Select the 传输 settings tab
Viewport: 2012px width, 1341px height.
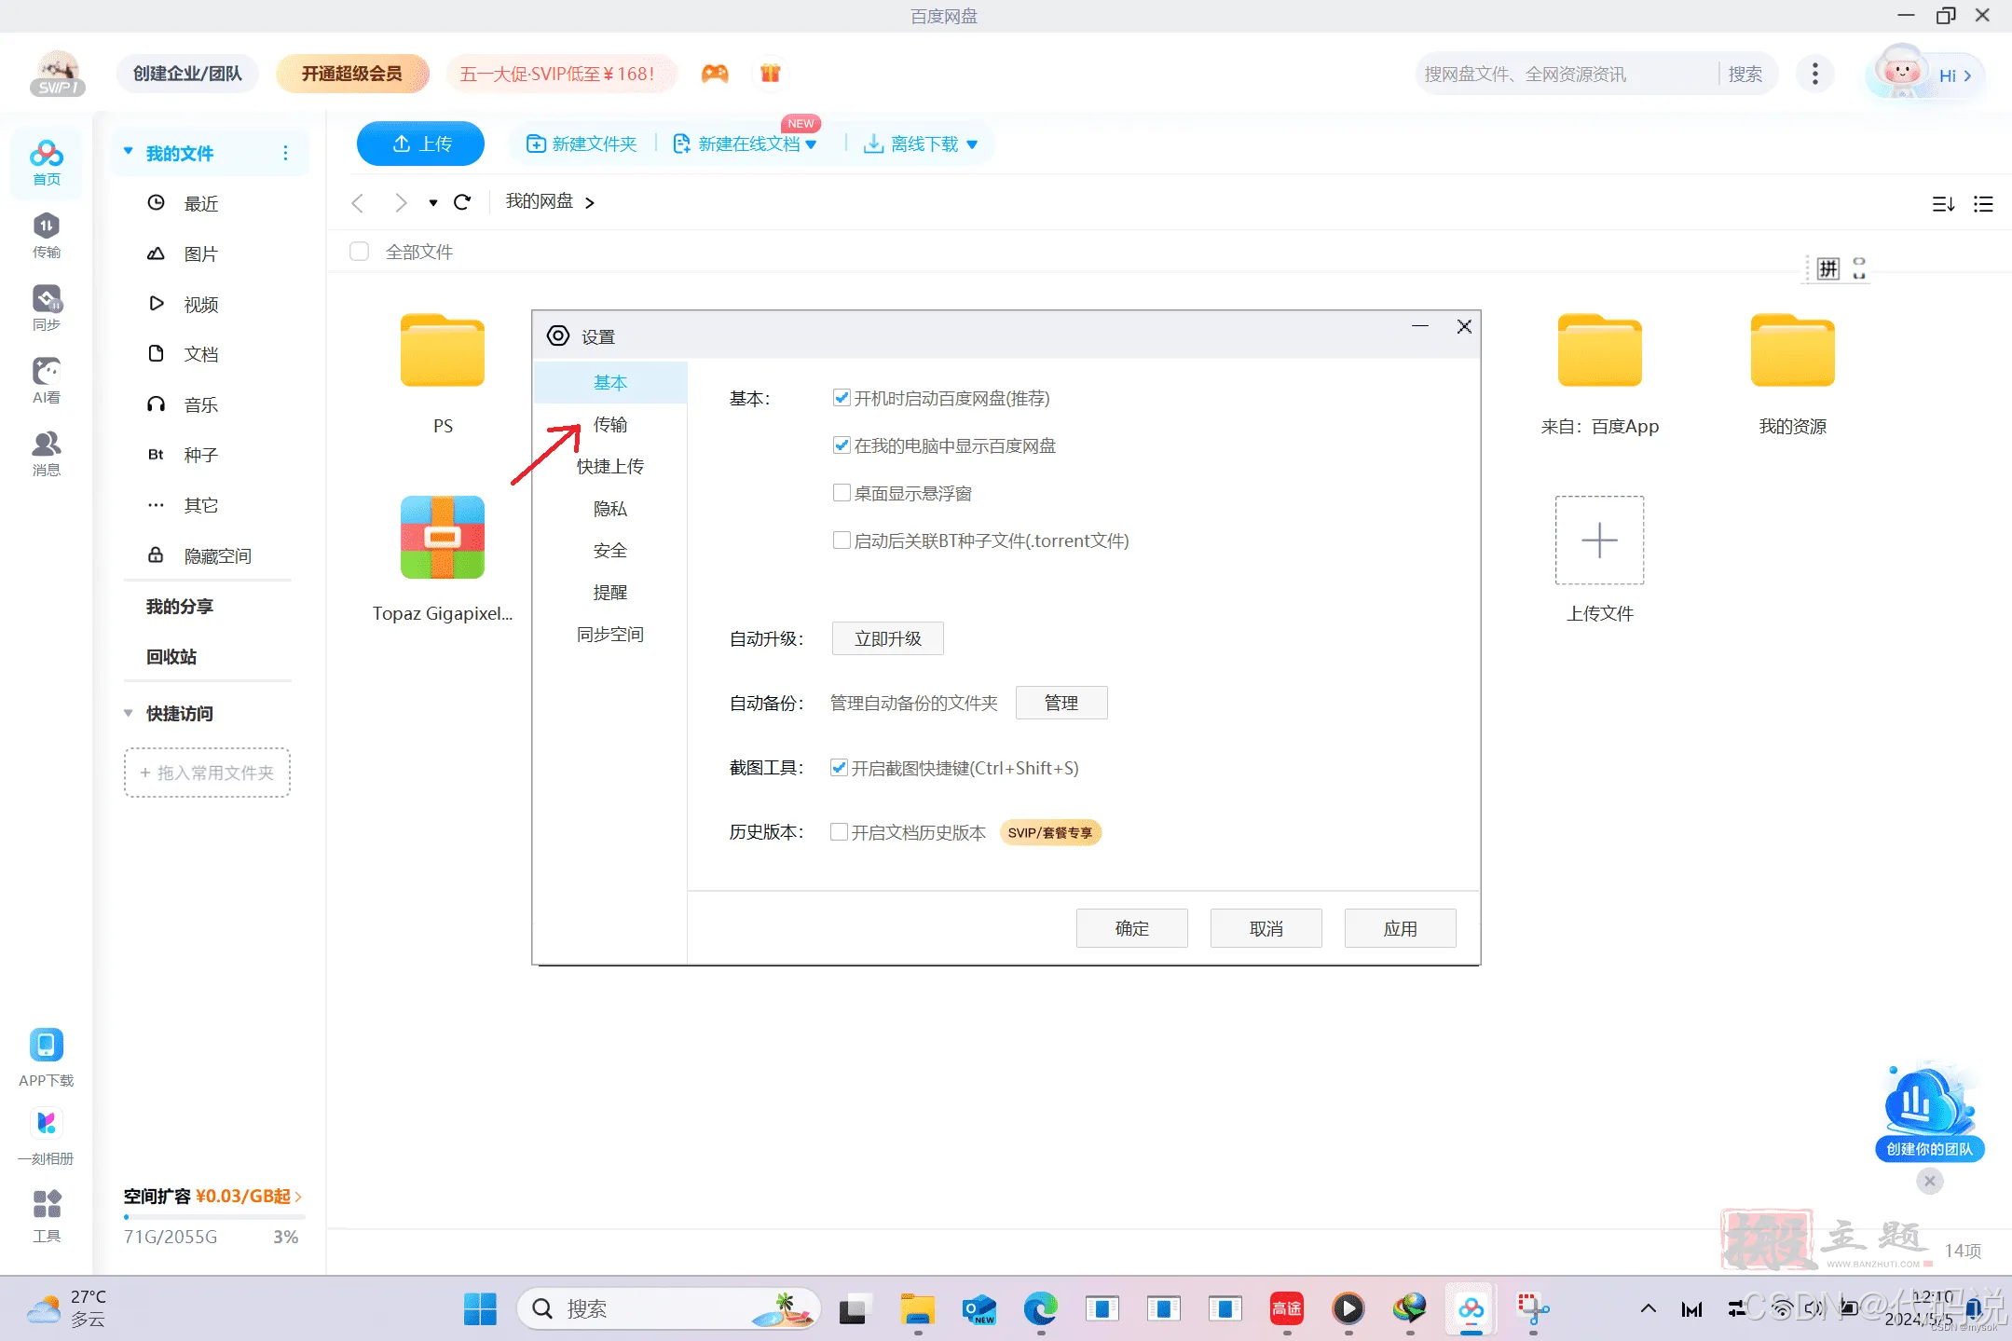point(610,424)
